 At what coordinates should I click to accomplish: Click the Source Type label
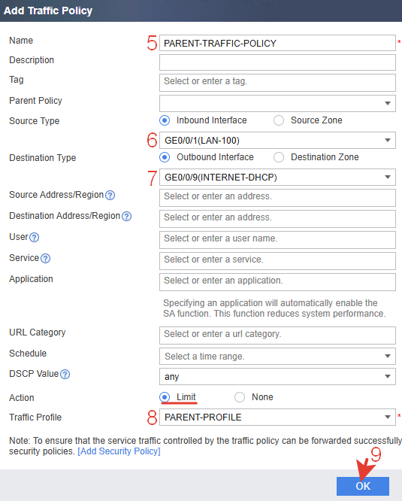35,121
